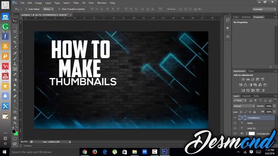The image size is (278, 156).
Task: Select the Zoom tool in the toolbox
Action: click(x=15, y=123)
